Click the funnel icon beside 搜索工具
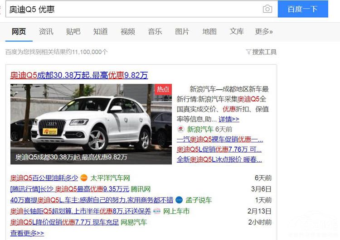Viewport: 340px width, 240px height. point(248,52)
